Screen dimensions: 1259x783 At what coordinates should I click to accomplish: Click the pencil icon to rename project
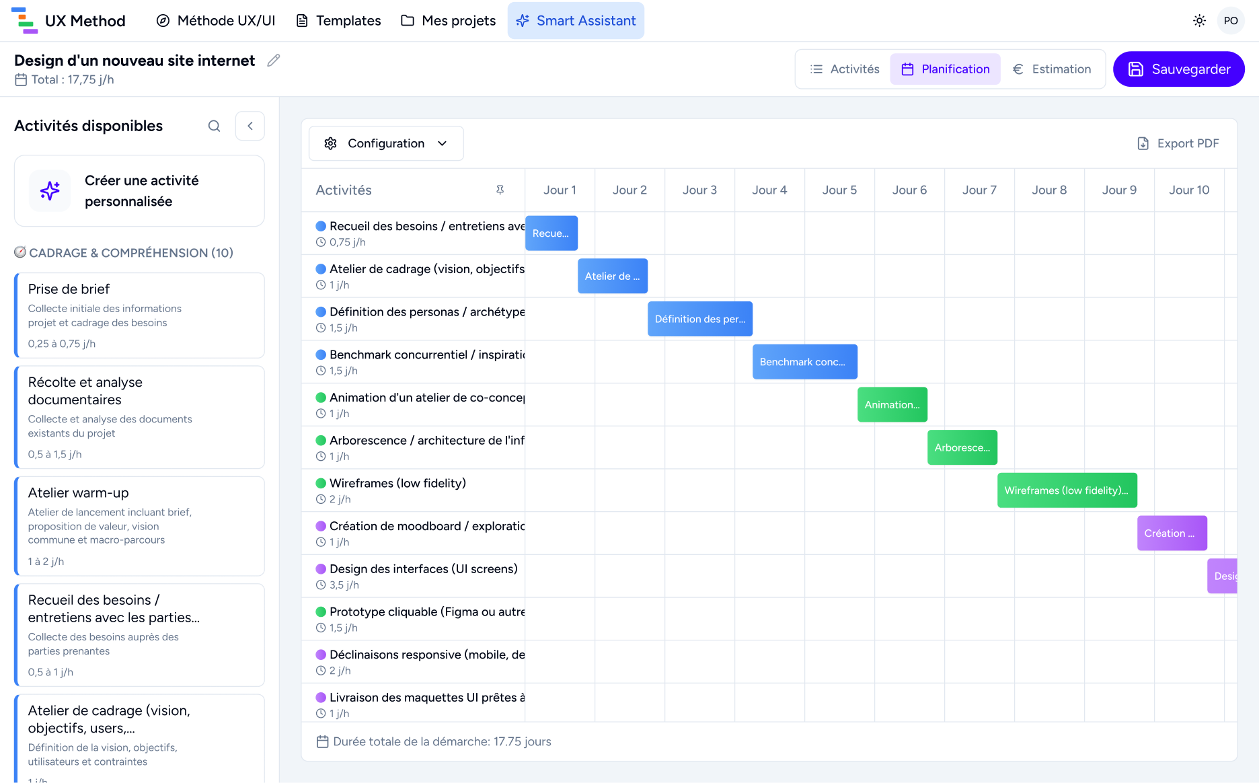pos(273,61)
